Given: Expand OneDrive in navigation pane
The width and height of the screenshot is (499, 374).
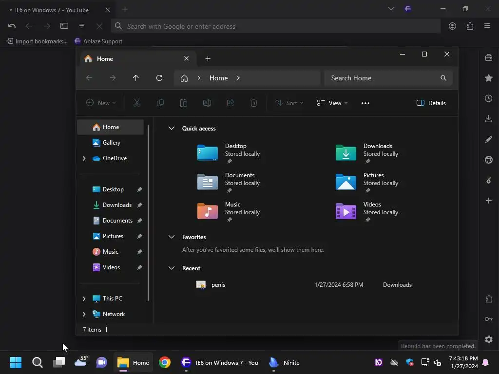Looking at the screenshot, I should pyautogui.click(x=84, y=158).
